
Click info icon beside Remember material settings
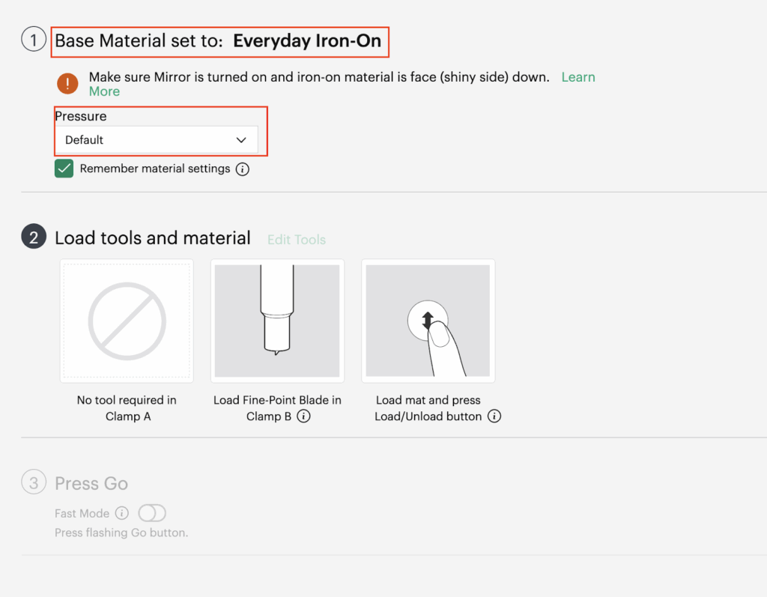click(x=242, y=169)
